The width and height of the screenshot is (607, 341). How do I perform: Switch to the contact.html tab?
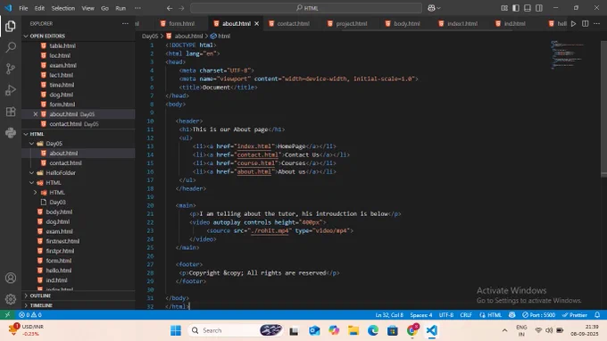click(x=293, y=23)
